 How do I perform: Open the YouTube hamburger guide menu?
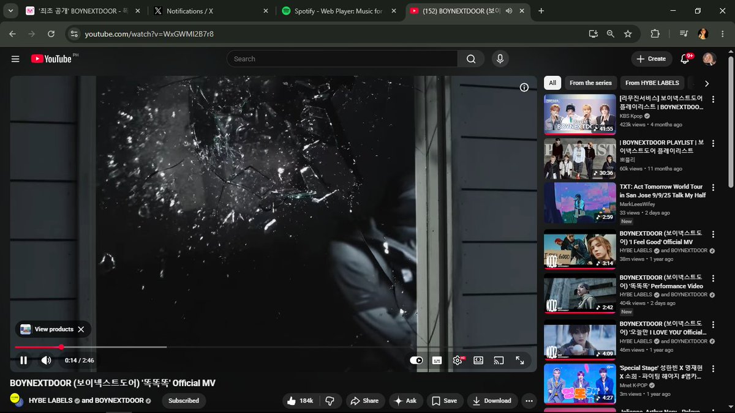point(15,59)
